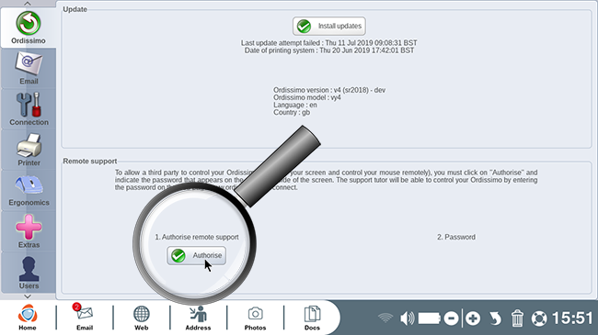Open the lifebuoy help icon
The image size is (598, 335).
click(539, 318)
